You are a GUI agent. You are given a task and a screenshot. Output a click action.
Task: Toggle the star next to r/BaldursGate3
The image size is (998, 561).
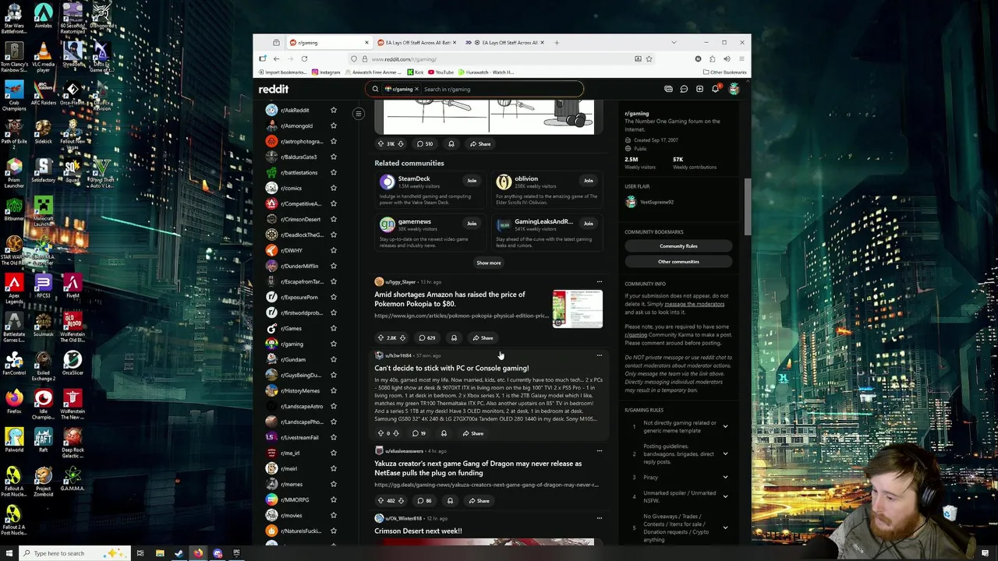tap(334, 157)
